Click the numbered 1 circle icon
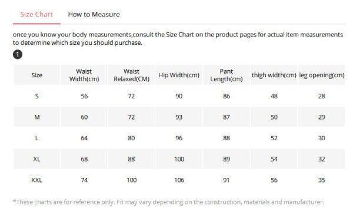 (x=18, y=55)
